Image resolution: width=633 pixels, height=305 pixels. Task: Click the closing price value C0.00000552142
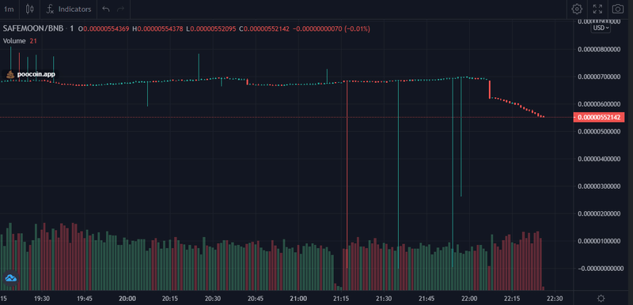[x=264, y=29]
